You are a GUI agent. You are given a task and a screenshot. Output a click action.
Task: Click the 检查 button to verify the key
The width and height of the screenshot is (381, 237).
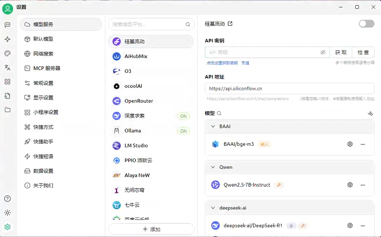pyautogui.click(x=363, y=52)
